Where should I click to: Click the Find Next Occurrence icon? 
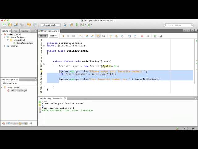pyautogui.click(x=93, y=36)
